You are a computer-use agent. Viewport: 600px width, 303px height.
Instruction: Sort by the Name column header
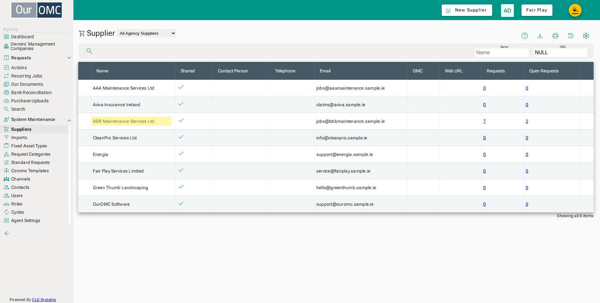coord(102,71)
